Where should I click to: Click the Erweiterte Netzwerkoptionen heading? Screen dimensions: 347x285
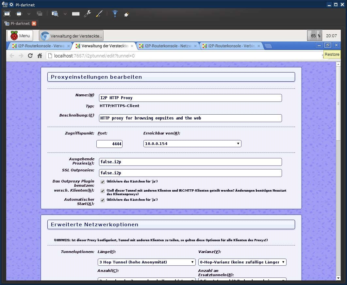[94, 224]
